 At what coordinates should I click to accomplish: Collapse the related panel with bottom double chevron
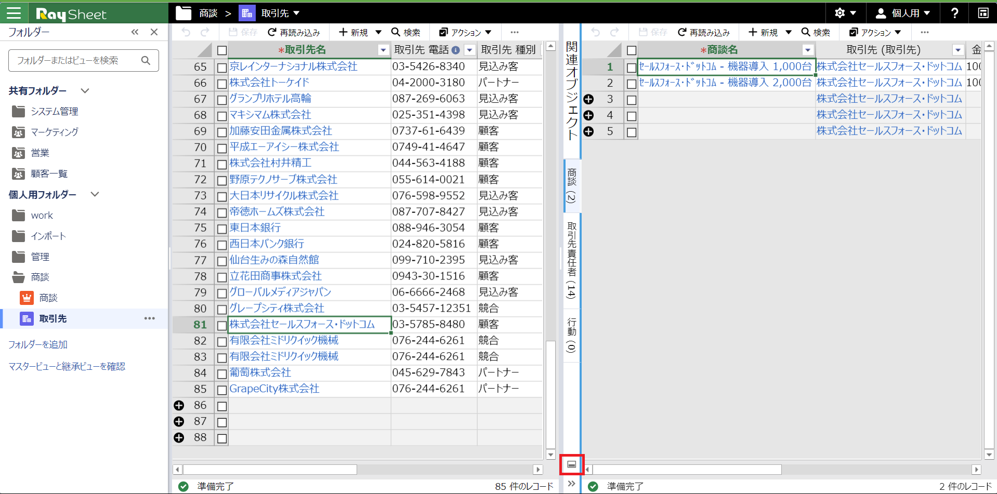572,484
